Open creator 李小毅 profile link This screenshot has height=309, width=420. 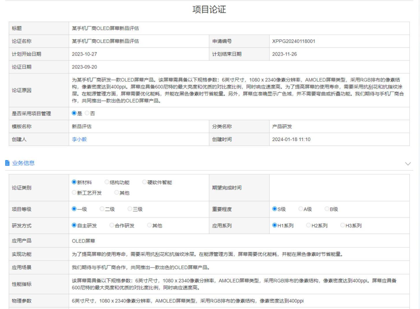pyautogui.click(x=79, y=140)
